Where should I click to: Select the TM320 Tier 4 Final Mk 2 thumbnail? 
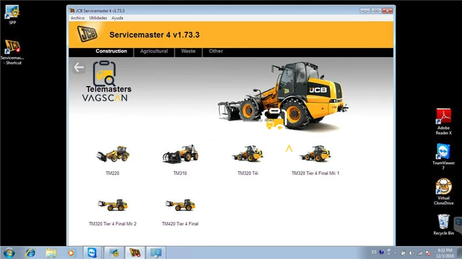click(x=113, y=205)
